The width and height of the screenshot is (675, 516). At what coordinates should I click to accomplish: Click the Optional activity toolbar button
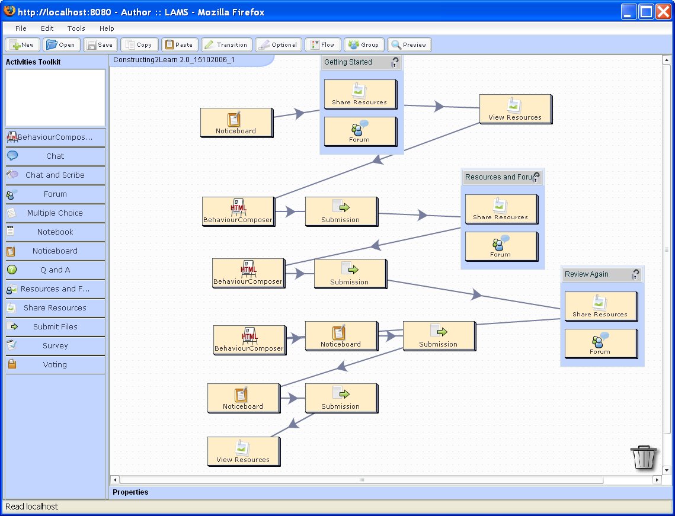[x=278, y=45]
